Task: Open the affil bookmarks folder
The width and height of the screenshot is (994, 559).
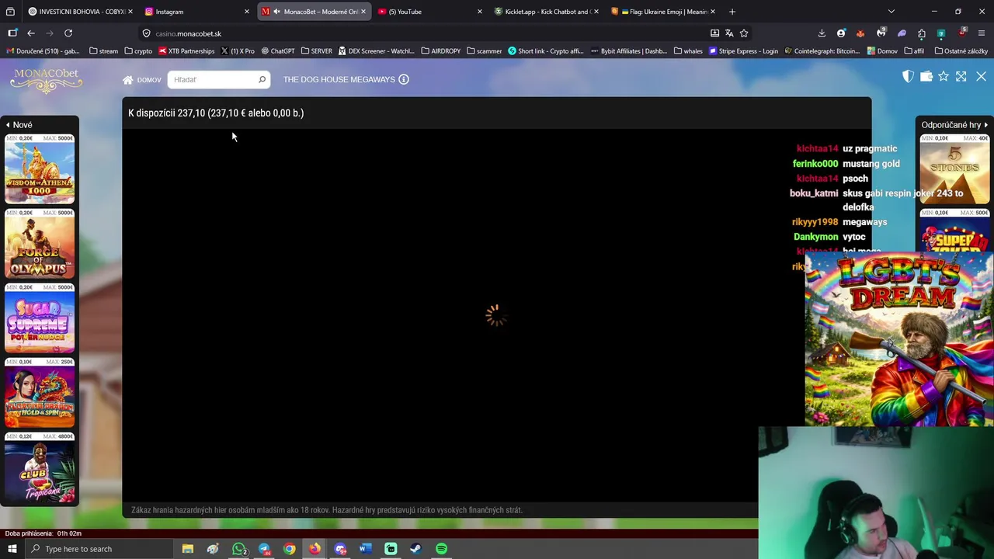Action: coord(913,51)
